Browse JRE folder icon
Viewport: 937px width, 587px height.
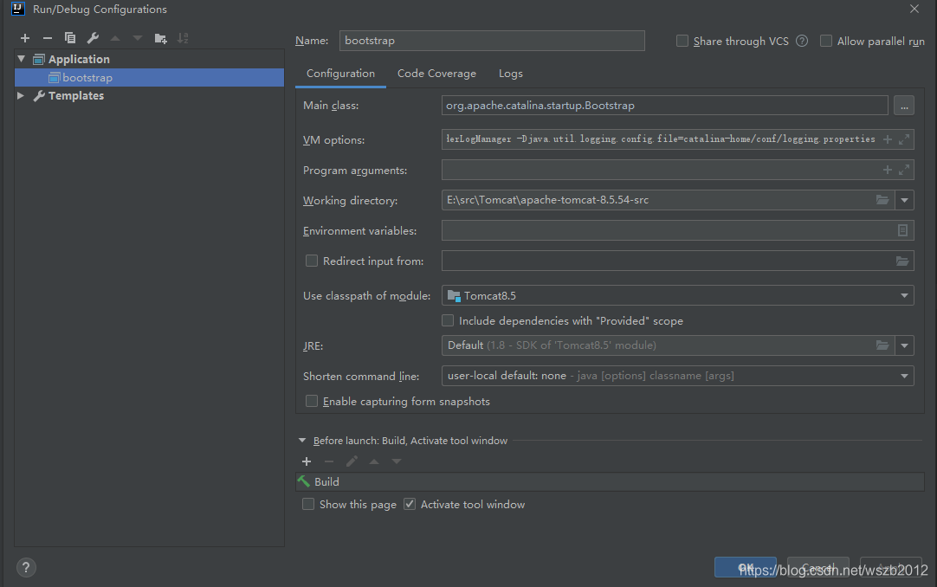(882, 345)
